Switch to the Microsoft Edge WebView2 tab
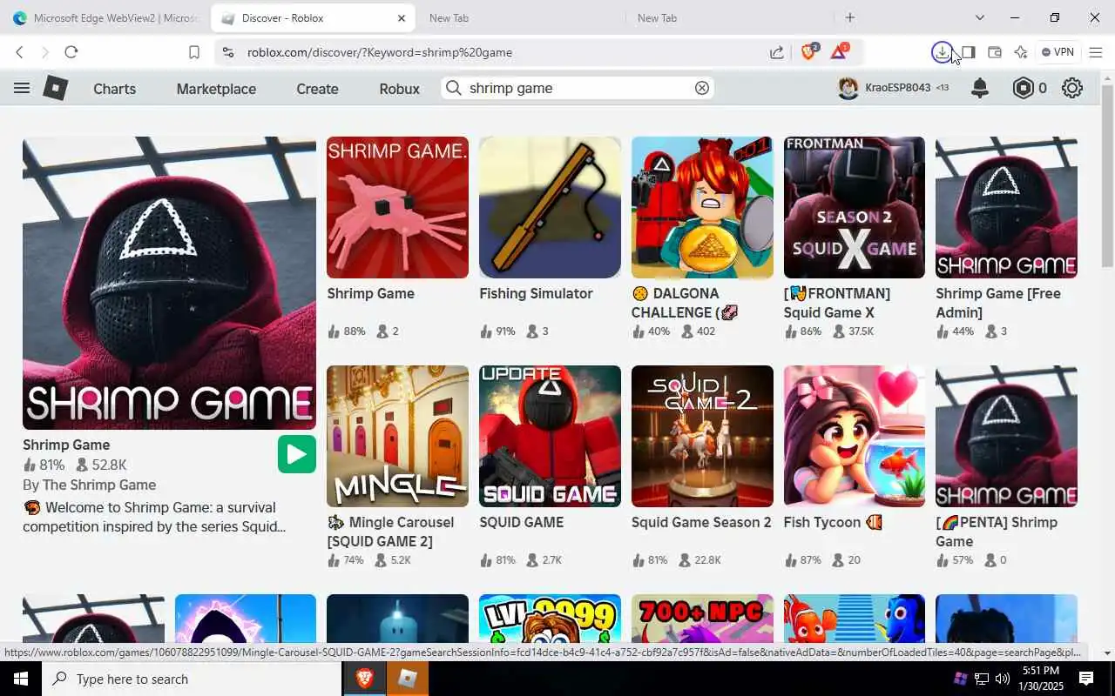The width and height of the screenshot is (1115, 696). click(x=105, y=17)
